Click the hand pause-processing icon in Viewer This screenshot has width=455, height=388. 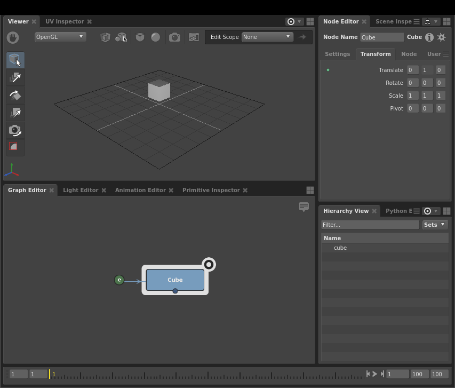13,37
